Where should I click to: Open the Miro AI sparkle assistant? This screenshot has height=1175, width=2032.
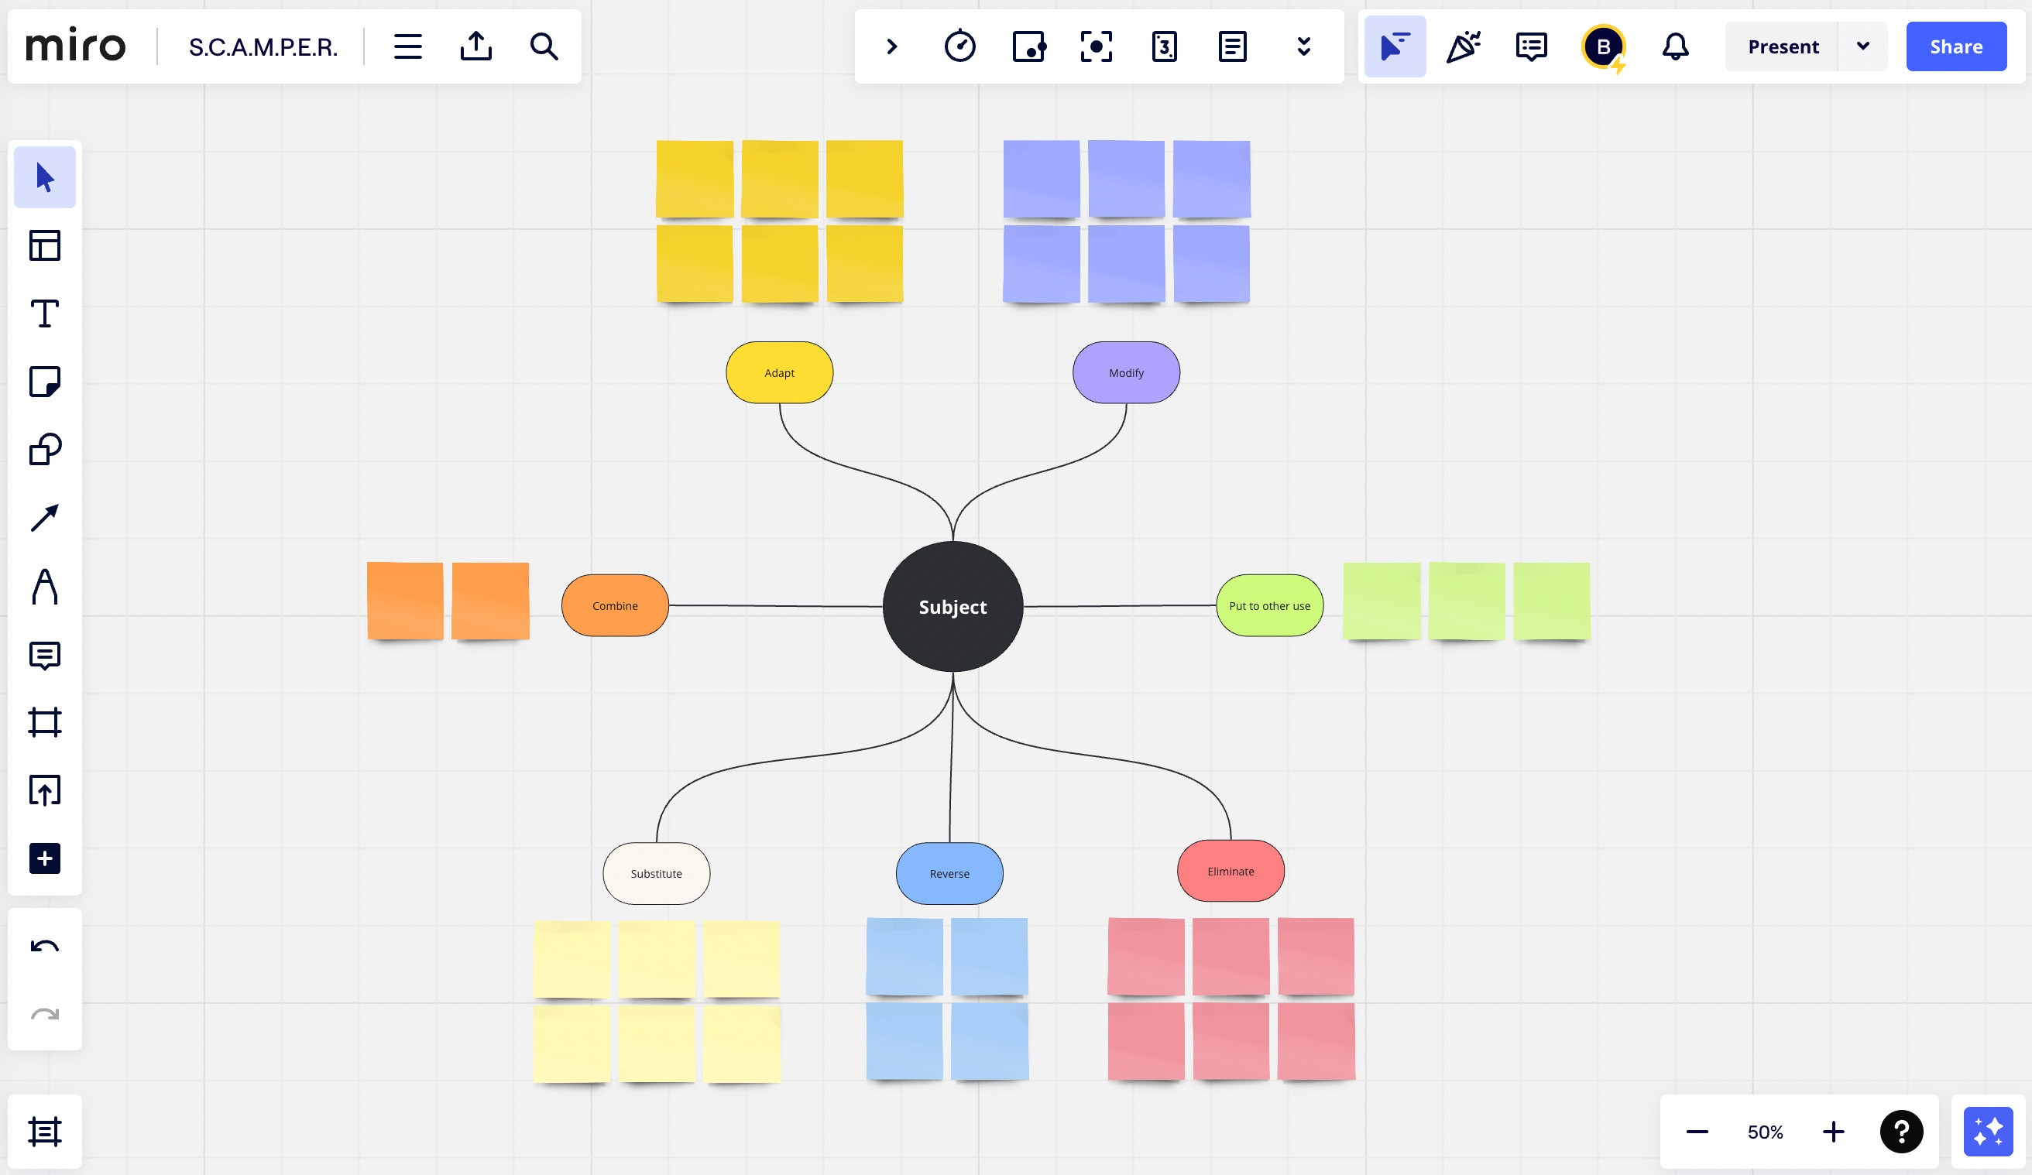1988,1132
